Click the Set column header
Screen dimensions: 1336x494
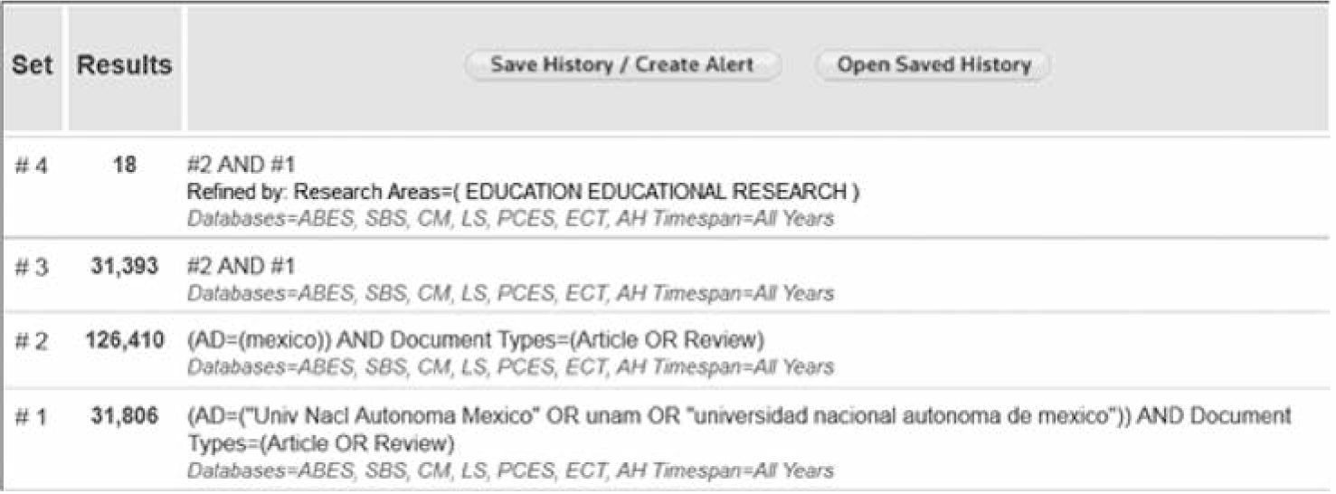32,66
